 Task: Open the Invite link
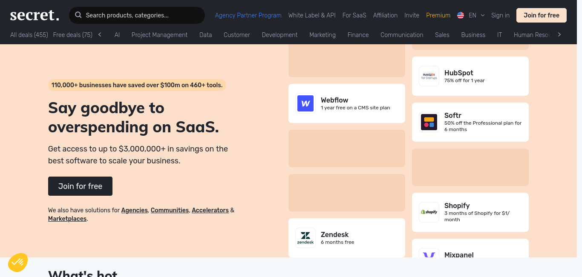[412, 15]
